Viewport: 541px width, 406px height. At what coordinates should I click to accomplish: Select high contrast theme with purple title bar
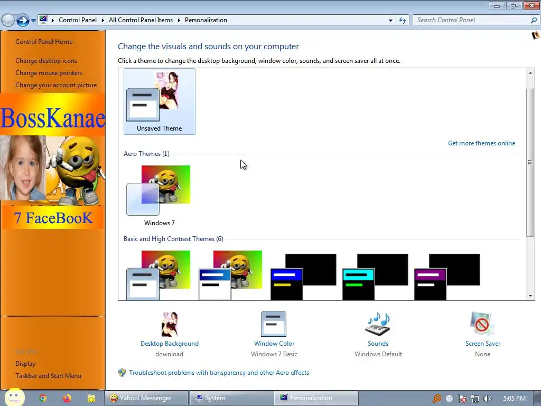pyautogui.click(x=447, y=277)
